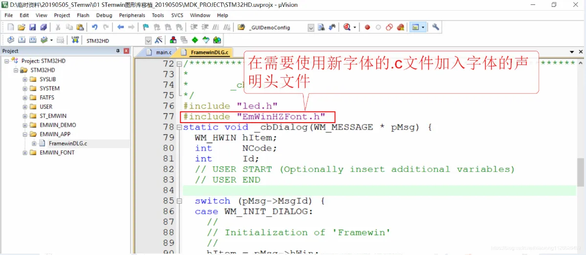Select the EMWIN_DEMO folder
This screenshot has width=586, height=255.
pos(58,125)
